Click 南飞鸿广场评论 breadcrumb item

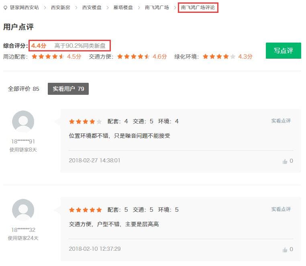click(x=198, y=8)
